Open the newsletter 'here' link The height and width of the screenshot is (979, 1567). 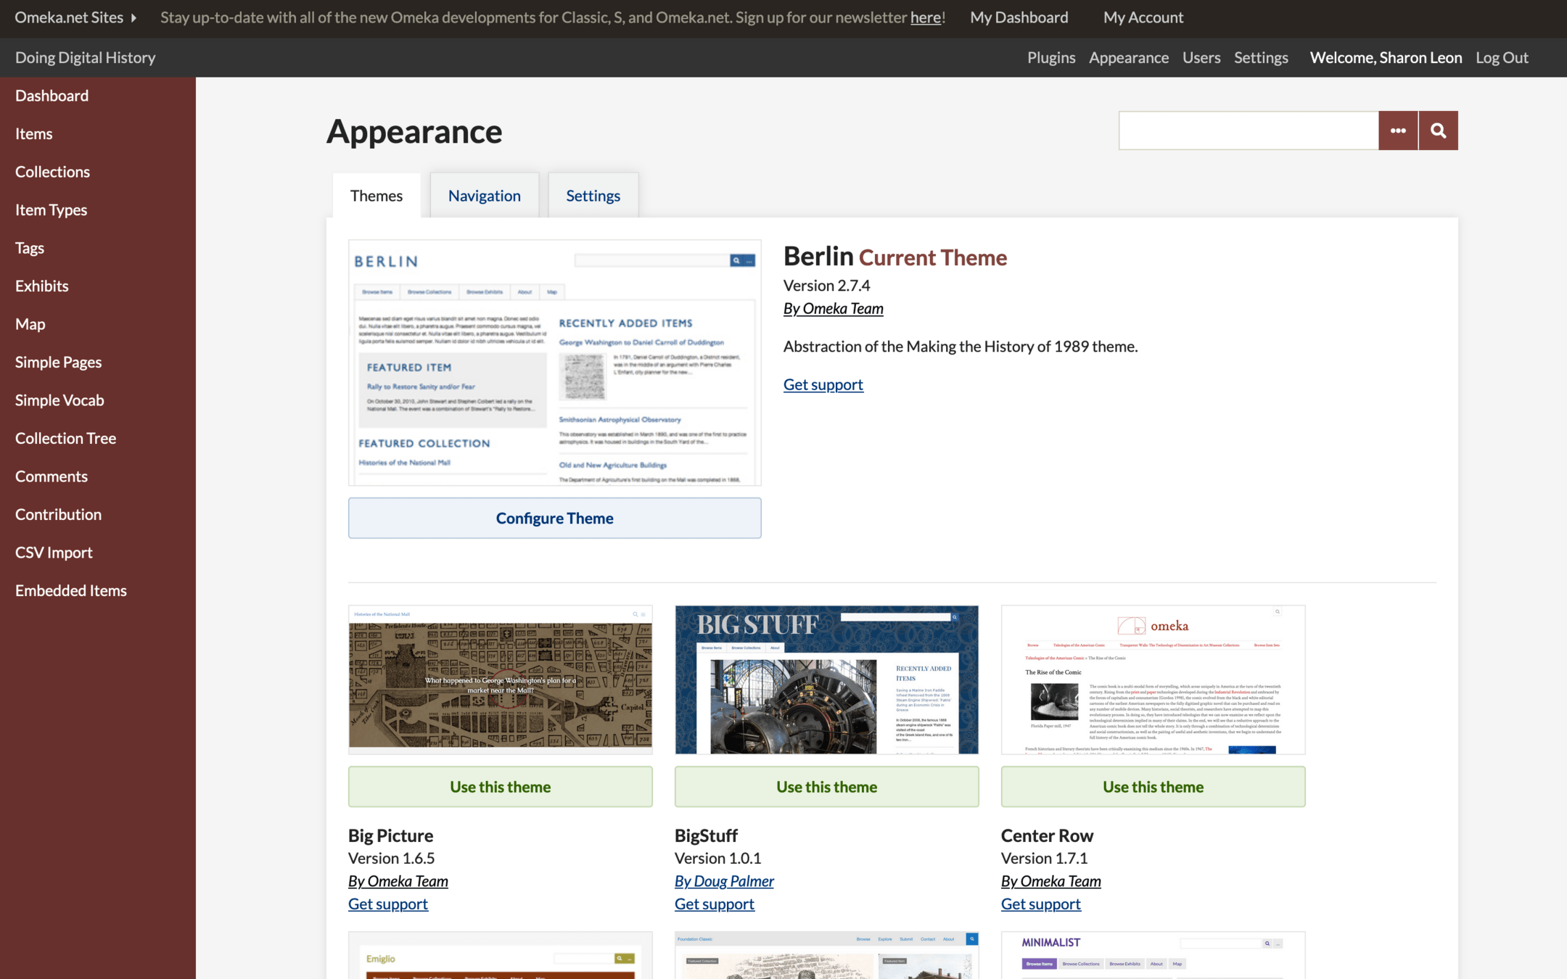coord(925,17)
